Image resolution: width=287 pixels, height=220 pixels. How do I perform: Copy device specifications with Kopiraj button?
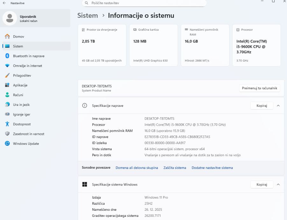pyautogui.click(x=262, y=106)
